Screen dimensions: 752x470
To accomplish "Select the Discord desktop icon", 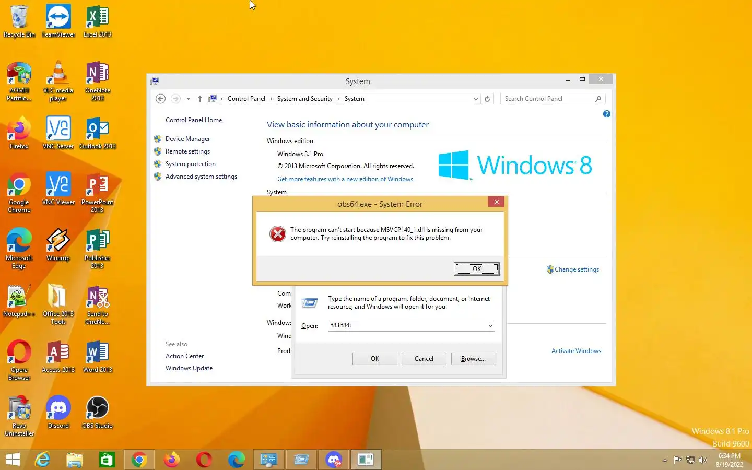I will click(x=58, y=413).
